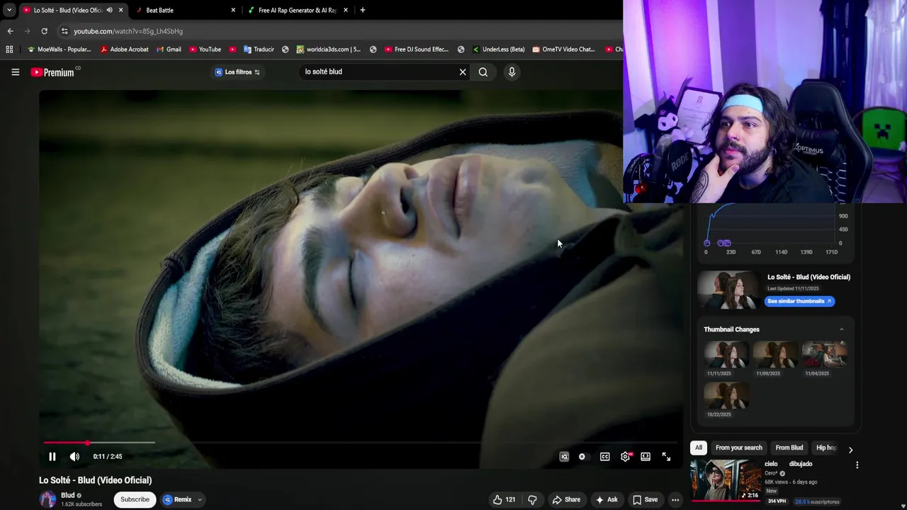Image resolution: width=907 pixels, height=510 pixels.
Task: Select the Hip hop chip
Action: point(826,448)
